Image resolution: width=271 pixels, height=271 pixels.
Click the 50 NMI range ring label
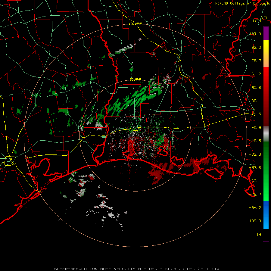(x=135, y=79)
